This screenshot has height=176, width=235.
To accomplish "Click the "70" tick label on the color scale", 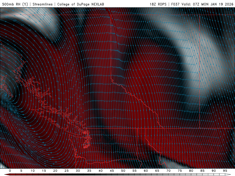I will (168, 171).
